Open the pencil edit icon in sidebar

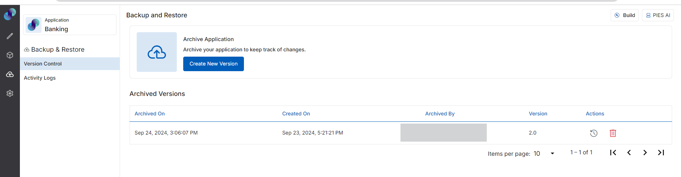(x=10, y=36)
